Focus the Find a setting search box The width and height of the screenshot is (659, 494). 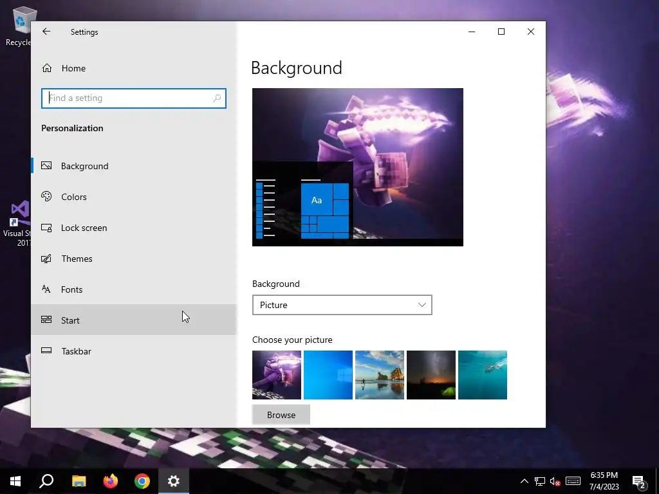point(134,98)
